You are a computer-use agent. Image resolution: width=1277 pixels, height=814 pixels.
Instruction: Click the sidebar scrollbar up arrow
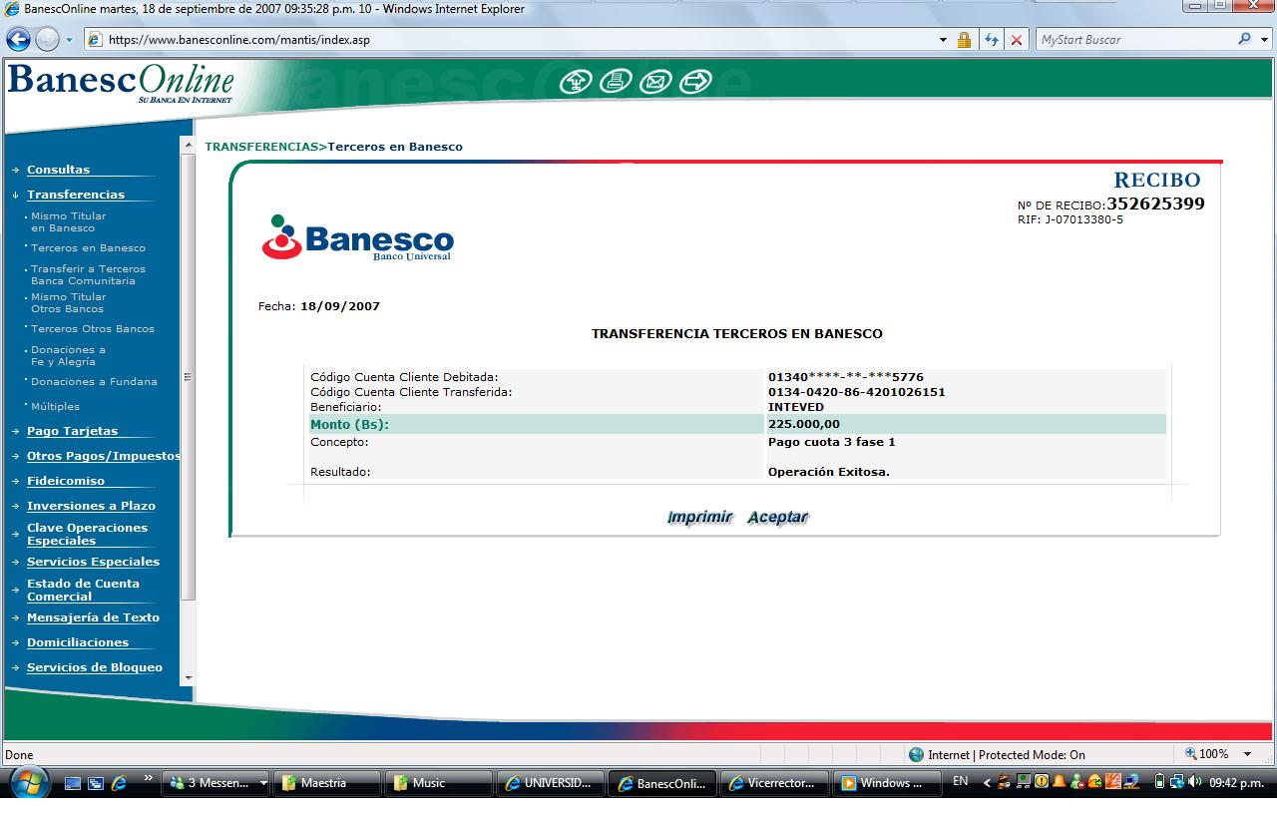pyautogui.click(x=189, y=146)
